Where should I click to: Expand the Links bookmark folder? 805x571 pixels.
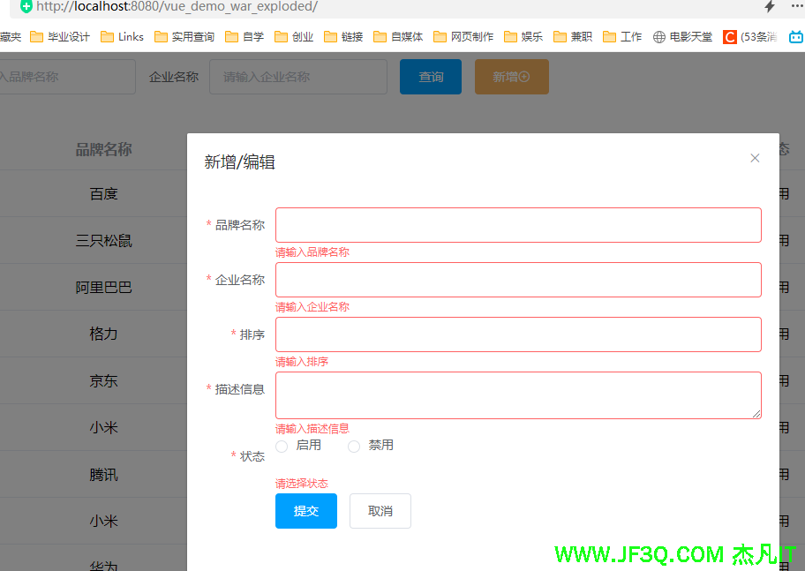tap(122, 37)
